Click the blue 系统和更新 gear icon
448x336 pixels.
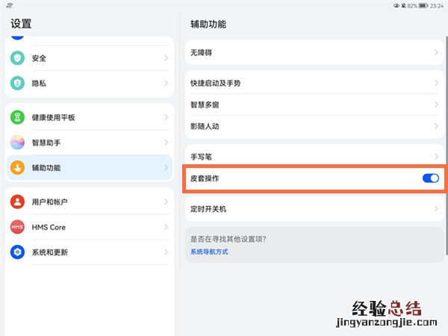pos(18,252)
